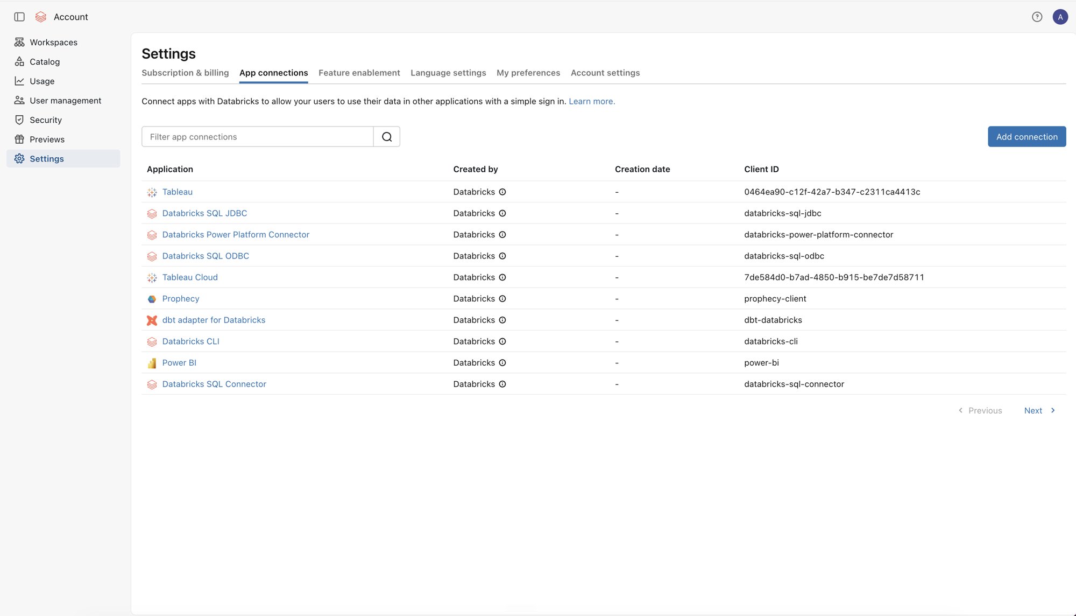1076x616 pixels.
Task: Toggle the sidebar collapse icon
Action: click(x=19, y=17)
